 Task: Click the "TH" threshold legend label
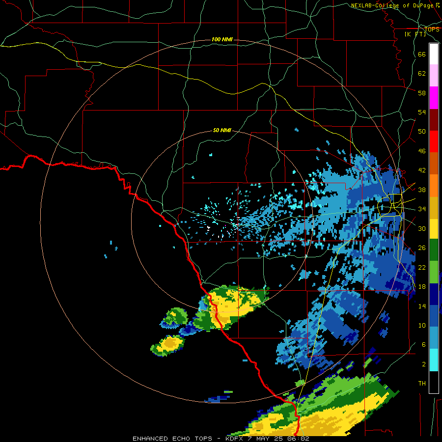(422, 384)
